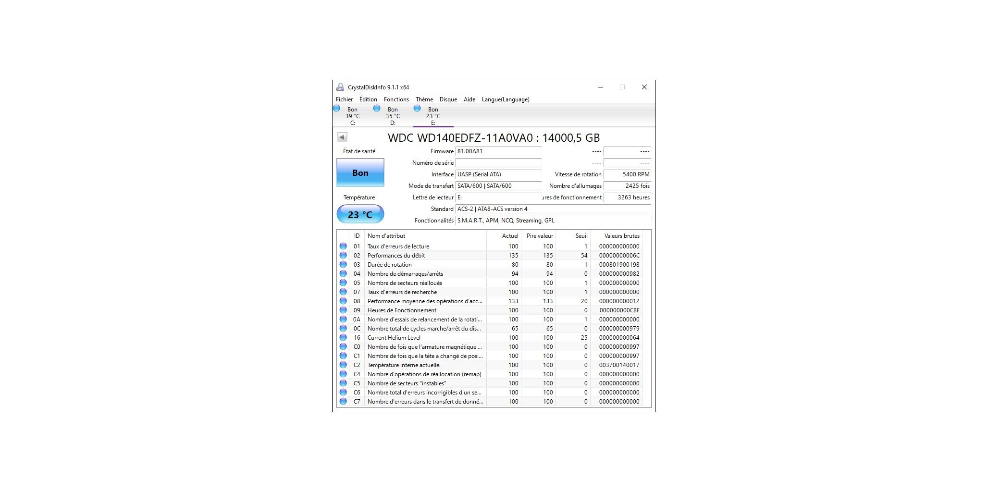Click the Lettre de lecteur field E:
Image resolution: width=988 pixels, height=492 pixels.
coord(498,197)
